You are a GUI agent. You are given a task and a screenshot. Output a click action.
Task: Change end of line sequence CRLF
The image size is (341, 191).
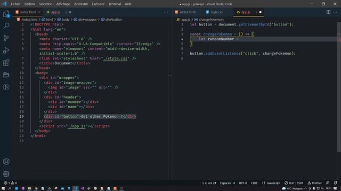(x=254, y=183)
